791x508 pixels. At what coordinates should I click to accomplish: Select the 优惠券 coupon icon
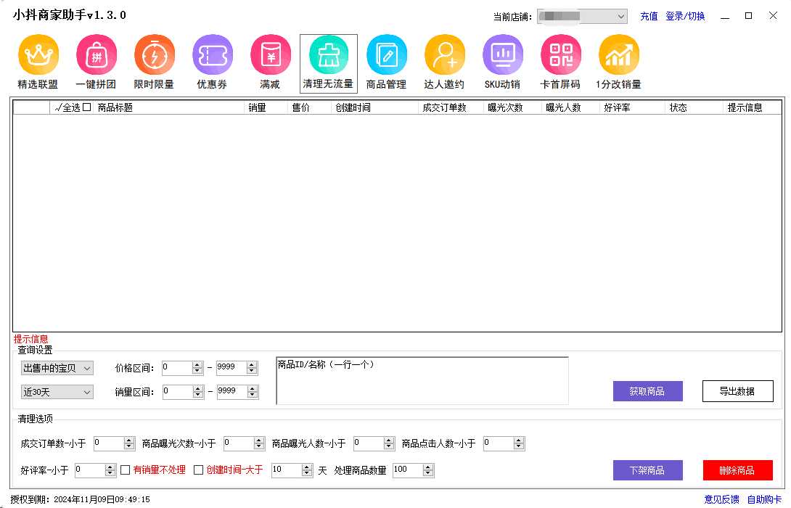pos(212,55)
